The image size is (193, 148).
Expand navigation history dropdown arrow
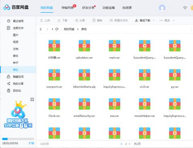click(x=52, y=29)
